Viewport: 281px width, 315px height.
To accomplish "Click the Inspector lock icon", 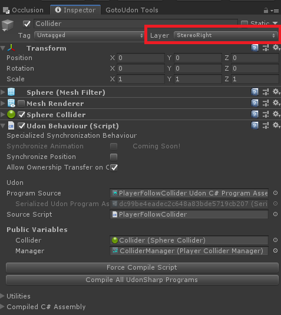I will coord(266,11).
